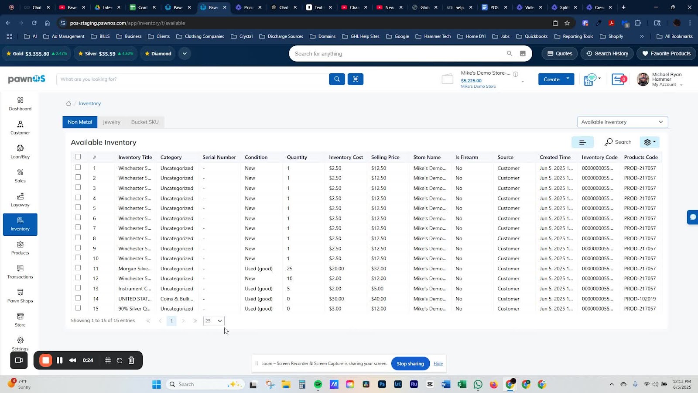Click the 'What are you looking for?' field

click(192, 79)
